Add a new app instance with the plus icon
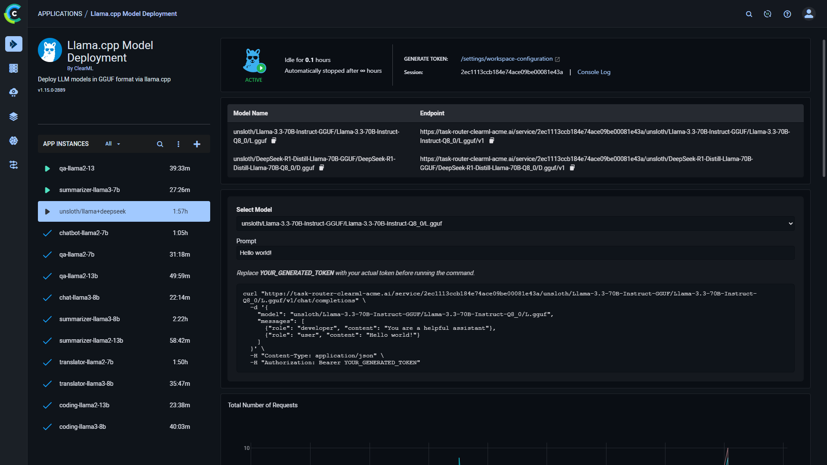This screenshot has height=465, width=827. coord(197,144)
